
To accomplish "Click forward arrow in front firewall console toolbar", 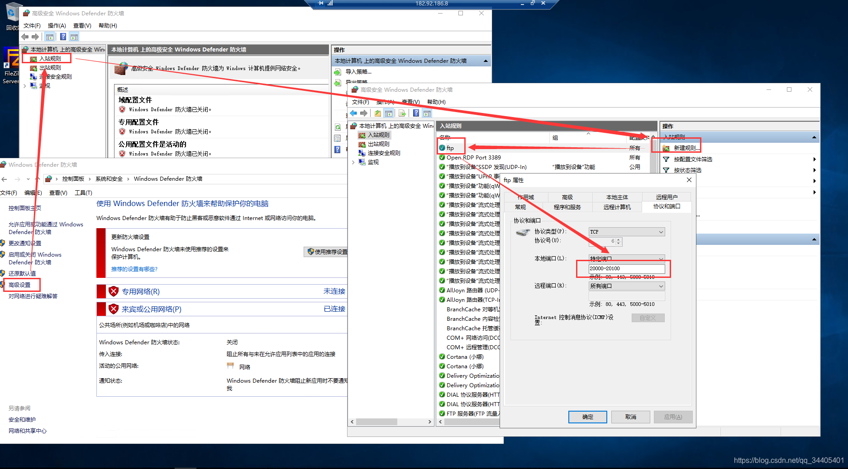I will [x=364, y=113].
